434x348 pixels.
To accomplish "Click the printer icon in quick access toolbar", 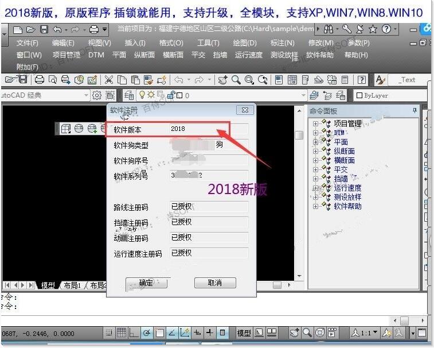I will coord(94,29).
